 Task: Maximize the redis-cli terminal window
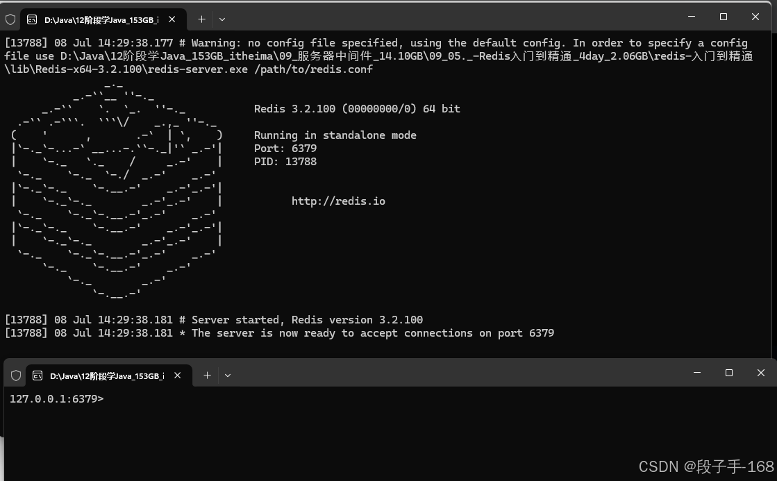coord(729,373)
